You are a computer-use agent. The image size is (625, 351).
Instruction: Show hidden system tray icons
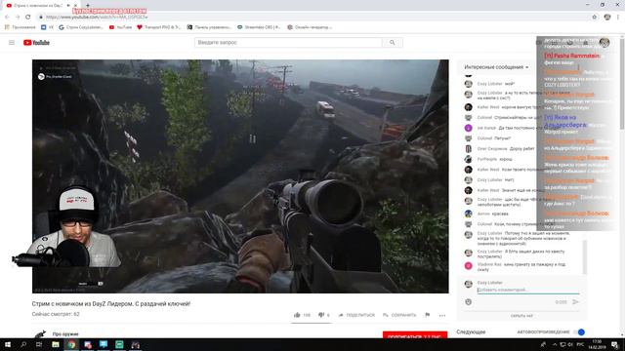[555, 344]
